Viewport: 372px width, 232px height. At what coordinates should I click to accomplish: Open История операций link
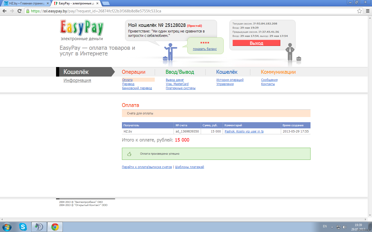pyautogui.click(x=230, y=80)
